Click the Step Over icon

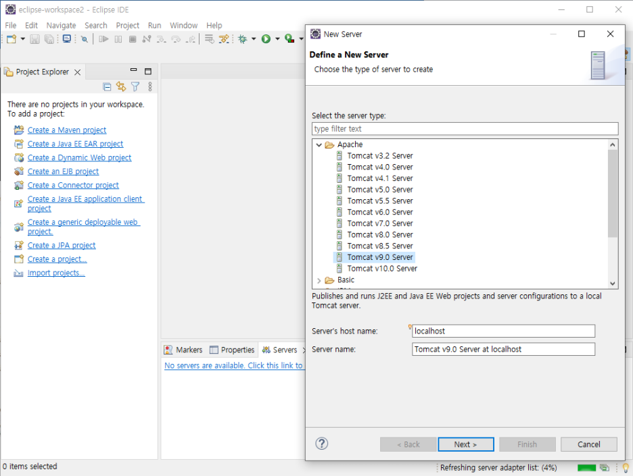176,39
